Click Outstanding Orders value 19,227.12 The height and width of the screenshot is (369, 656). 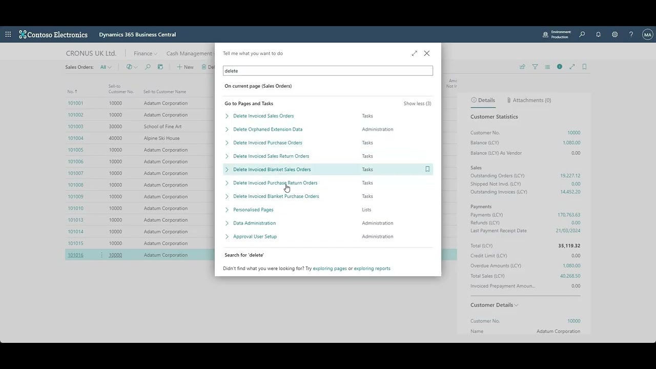point(570,175)
